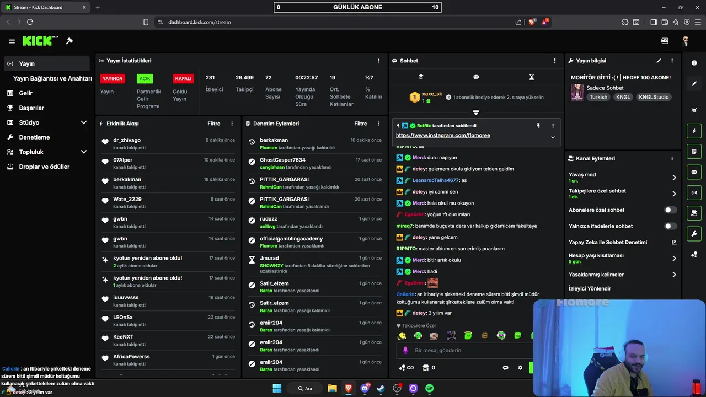Toggle Abonelere özel sohbet switch

[x=670, y=210]
